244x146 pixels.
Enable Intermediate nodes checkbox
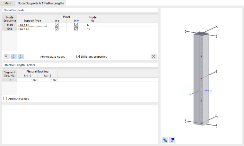click(x=36, y=56)
